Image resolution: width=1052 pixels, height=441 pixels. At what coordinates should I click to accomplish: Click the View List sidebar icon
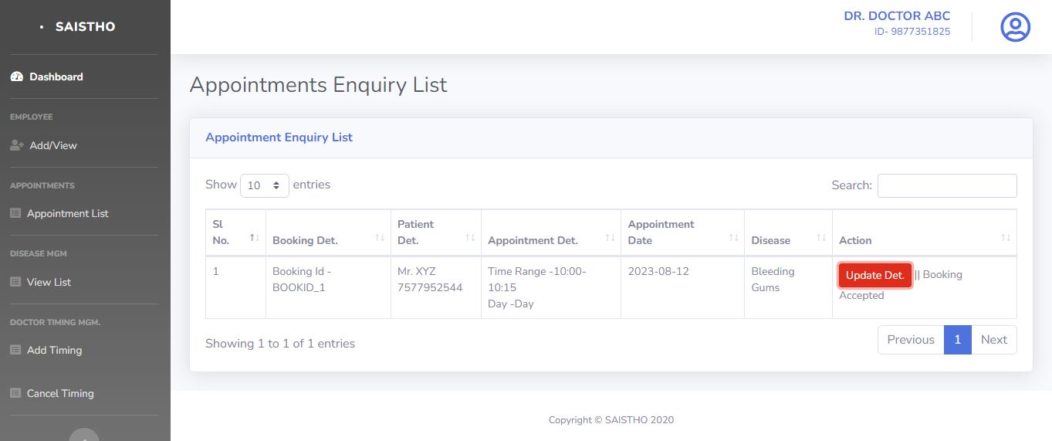[15, 282]
